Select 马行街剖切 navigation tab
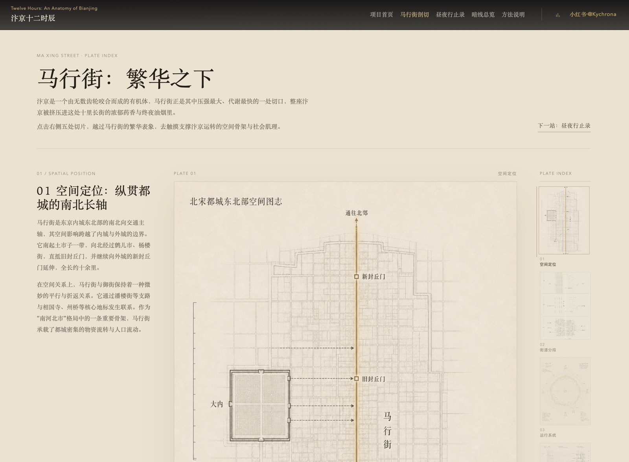The image size is (629, 462). click(414, 15)
